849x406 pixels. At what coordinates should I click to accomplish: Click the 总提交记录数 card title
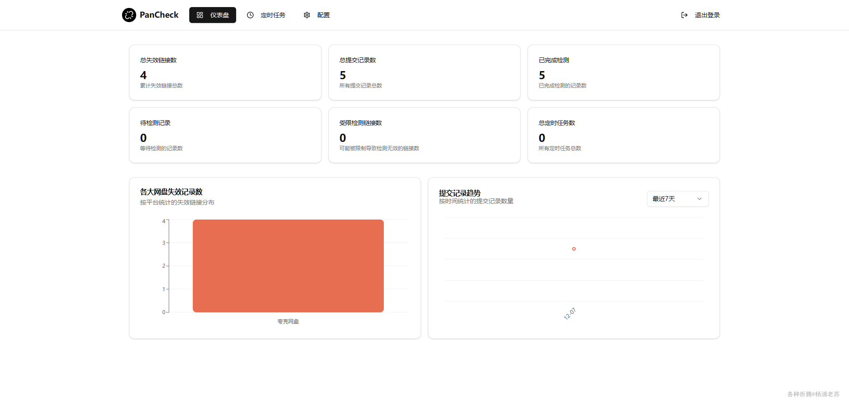[358, 60]
